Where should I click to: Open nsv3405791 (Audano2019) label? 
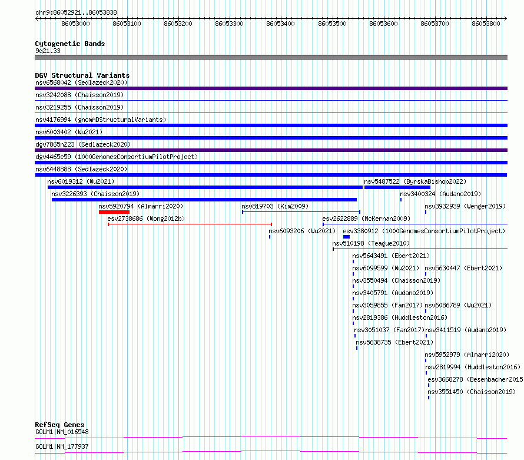[x=393, y=293]
